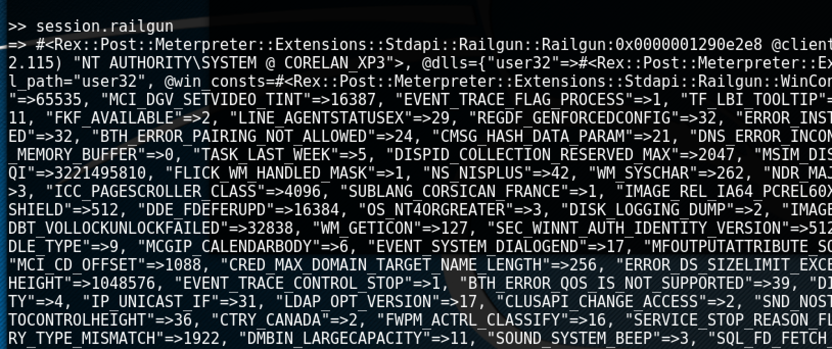Click the FKF_AVAILABLE constant

coord(114,118)
